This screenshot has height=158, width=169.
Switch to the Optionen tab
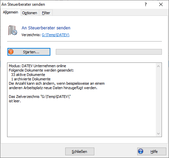pyautogui.click(x=29, y=13)
